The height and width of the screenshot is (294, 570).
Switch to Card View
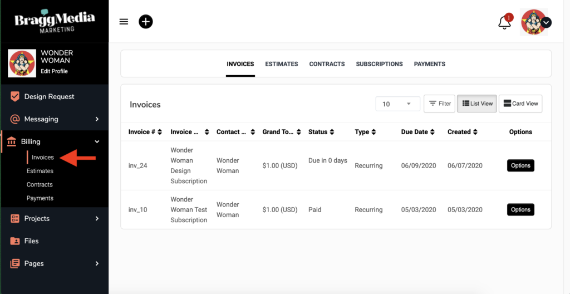[x=520, y=104]
